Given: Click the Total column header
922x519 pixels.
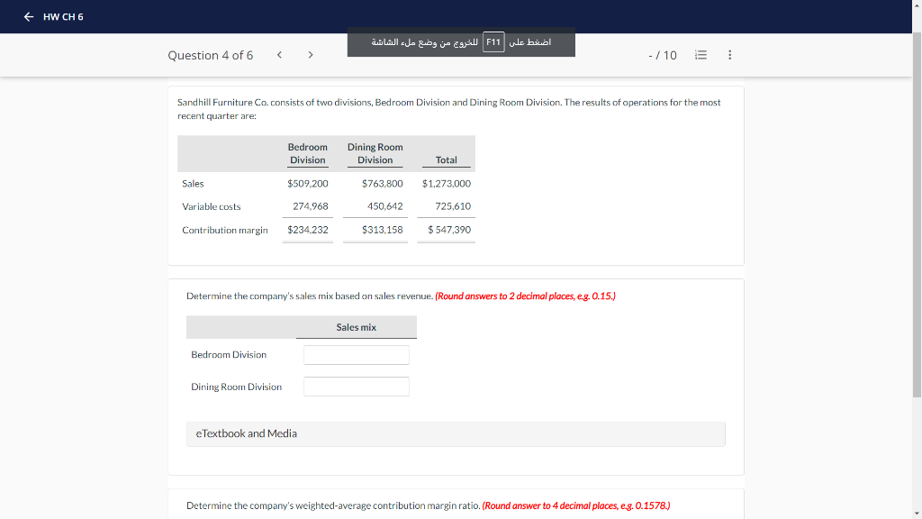Looking at the screenshot, I should click(447, 160).
